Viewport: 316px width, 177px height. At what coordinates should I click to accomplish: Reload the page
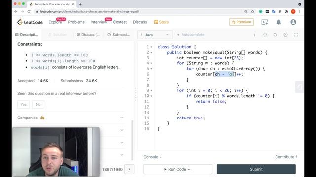pyautogui.click(x=29, y=12)
